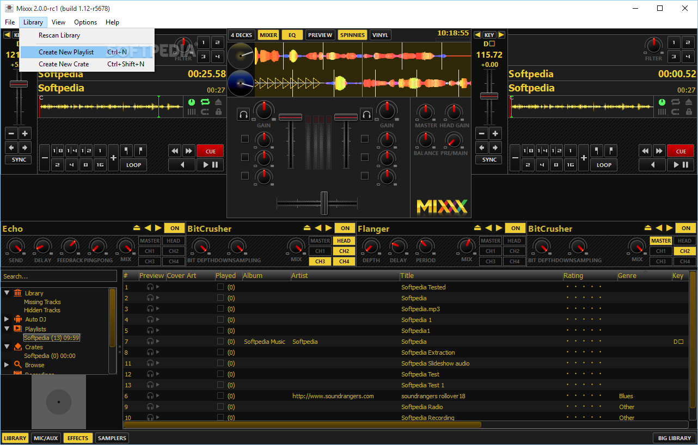Click BIG LIBRARY button
The image size is (698, 445).
674,438
